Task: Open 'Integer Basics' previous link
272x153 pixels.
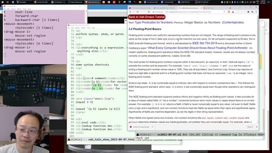Action: 193,23
